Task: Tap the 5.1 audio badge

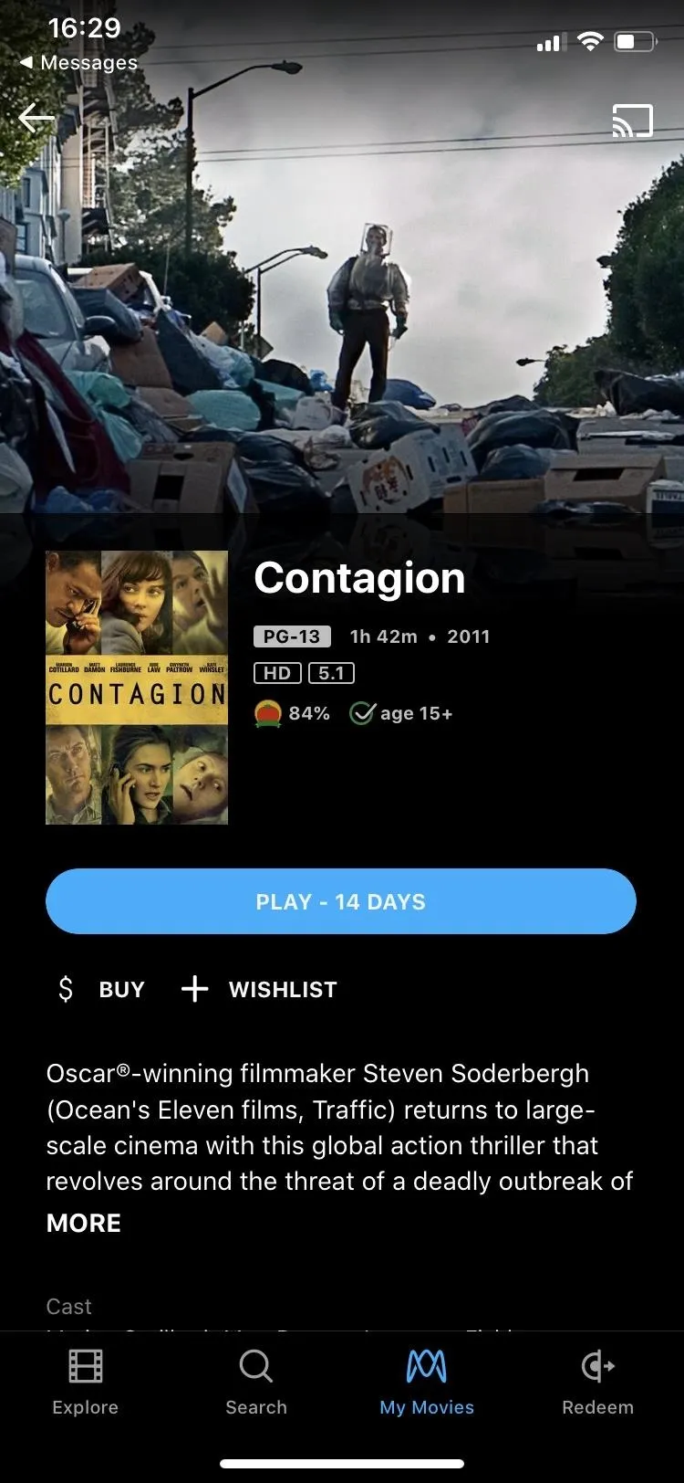Action: pos(331,673)
